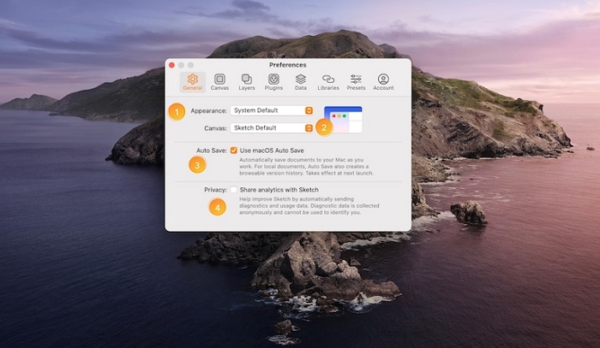Image resolution: width=600 pixels, height=348 pixels.
Task: Click the grey minimize window button
Action: (x=181, y=65)
